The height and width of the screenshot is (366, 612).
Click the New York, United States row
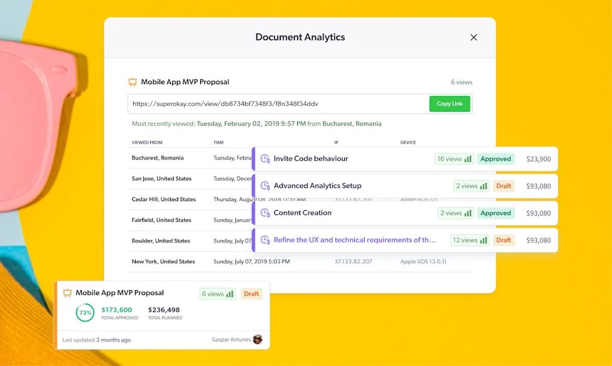(x=300, y=262)
